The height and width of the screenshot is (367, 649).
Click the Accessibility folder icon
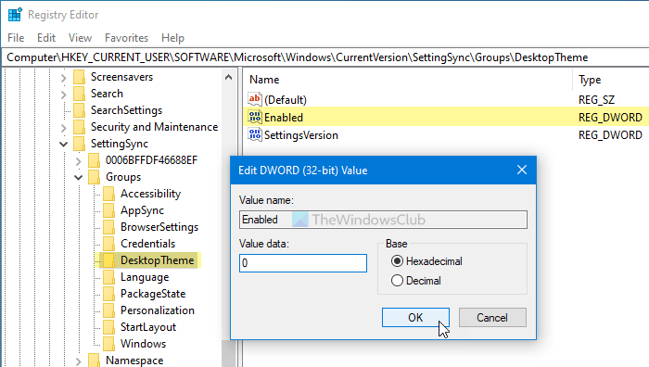point(108,194)
